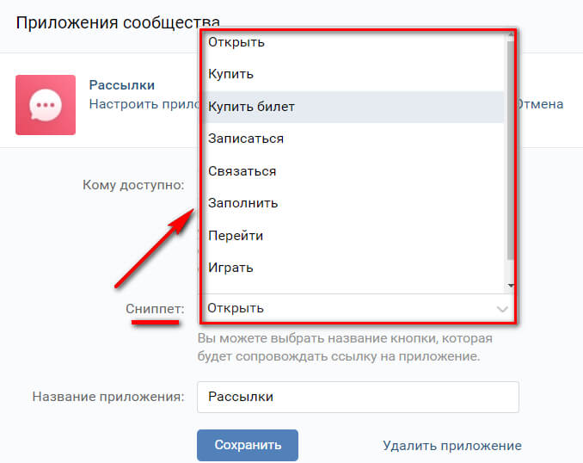Choose Играть from the dropdown list
The image size is (583, 463).
tap(231, 268)
